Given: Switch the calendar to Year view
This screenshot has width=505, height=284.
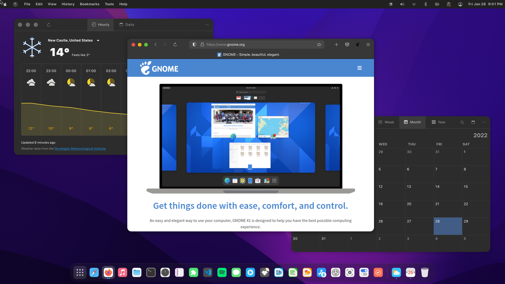Looking at the screenshot, I should (439, 122).
